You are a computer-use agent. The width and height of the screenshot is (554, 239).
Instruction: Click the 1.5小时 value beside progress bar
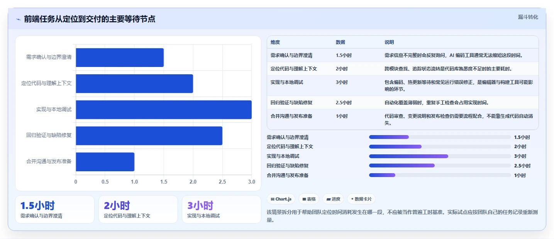(x=522, y=137)
